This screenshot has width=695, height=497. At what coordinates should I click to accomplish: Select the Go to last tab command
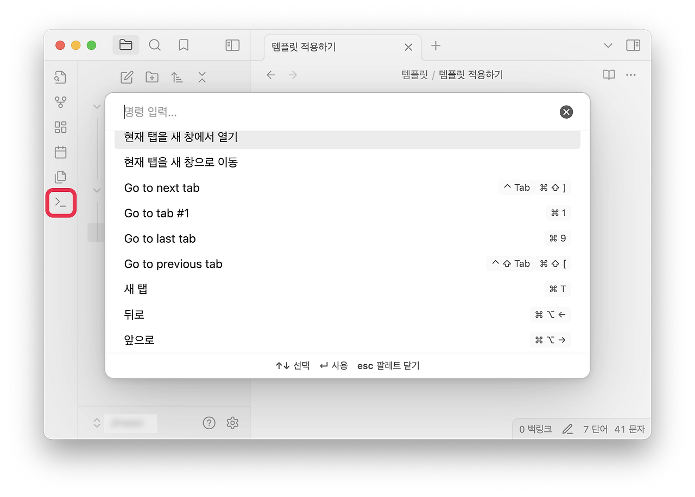point(347,238)
